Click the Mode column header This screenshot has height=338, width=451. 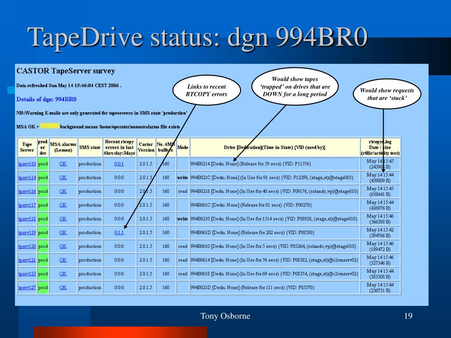[x=183, y=147]
